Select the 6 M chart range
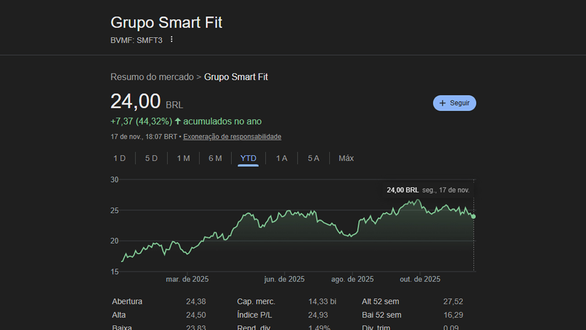586x330 pixels. (x=215, y=158)
